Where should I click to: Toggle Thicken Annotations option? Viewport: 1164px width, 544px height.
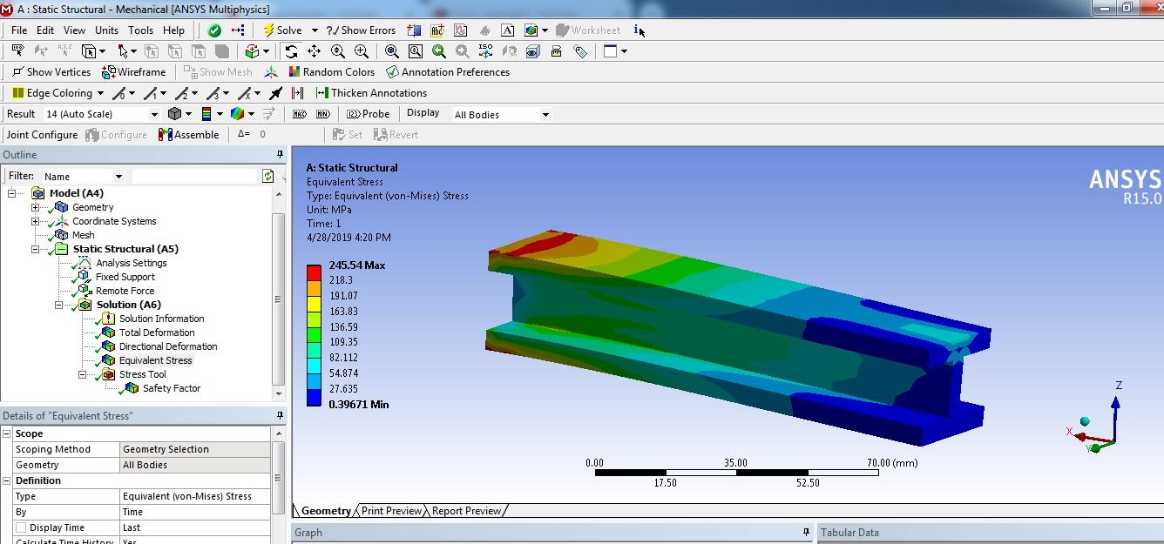[371, 93]
